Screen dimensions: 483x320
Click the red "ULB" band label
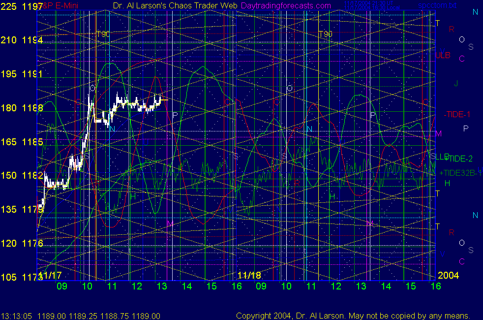[x=443, y=56]
